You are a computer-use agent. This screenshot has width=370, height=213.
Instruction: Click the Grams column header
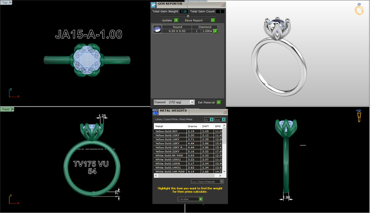click(193, 126)
